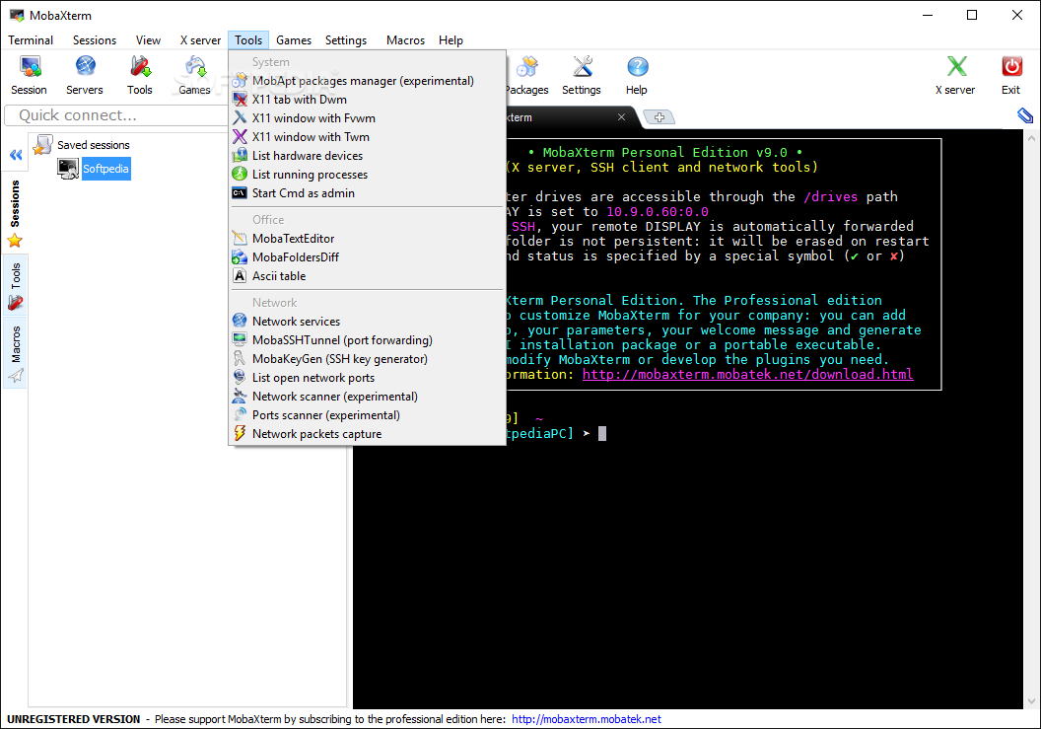Close the Tools menu via its header
This screenshot has height=729, width=1041.
click(248, 40)
